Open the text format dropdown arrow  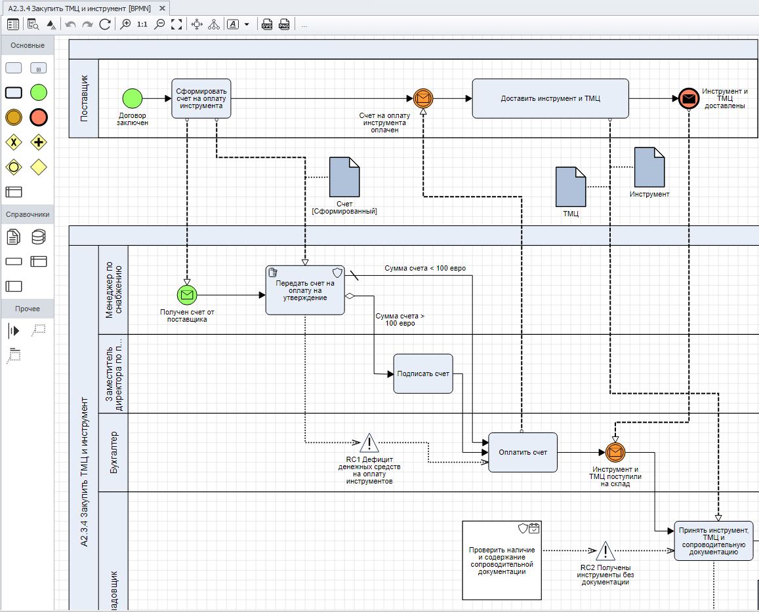(x=247, y=24)
